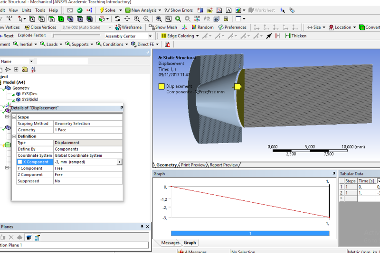This screenshot has width=380, height=253.
Task: Choose the Edge selection filter icon
Action: coord(42,19)
